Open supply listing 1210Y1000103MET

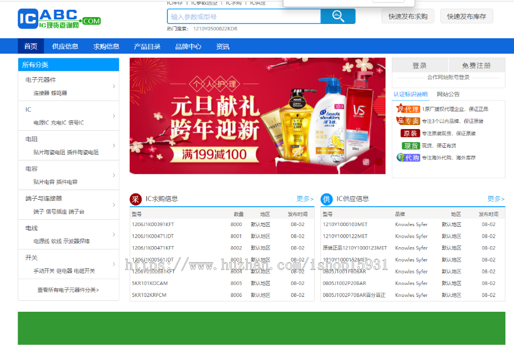345,224
